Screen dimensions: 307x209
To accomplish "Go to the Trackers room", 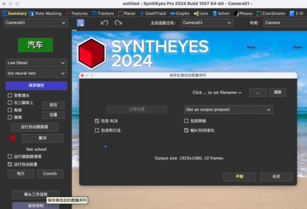I will pyautogui.click(x=103, y=13).
